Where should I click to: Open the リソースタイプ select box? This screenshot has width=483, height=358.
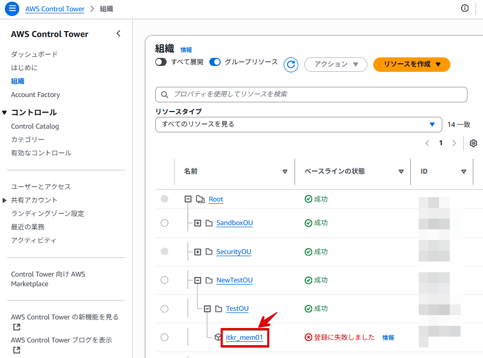[x=298, y=124]
